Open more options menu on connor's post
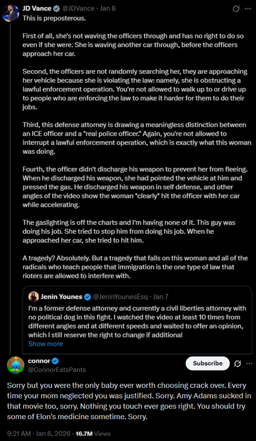Viewport: 256px width, 441px height. point(249,364)
